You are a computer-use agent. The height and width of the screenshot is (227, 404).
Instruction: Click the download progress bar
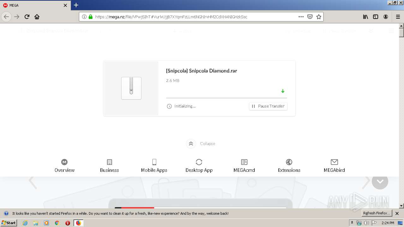[227, 98]
